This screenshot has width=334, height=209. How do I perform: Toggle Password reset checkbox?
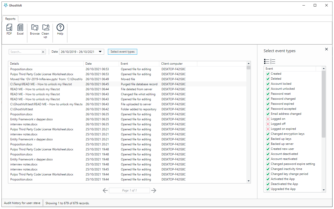268,94
